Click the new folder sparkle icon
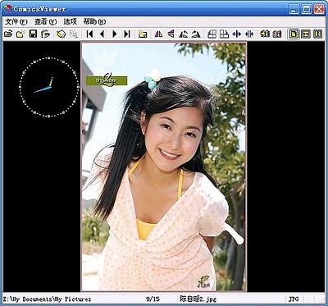Image resolution: width=328 pixels, height=306 pixels. pyautogui.click(x=143, y=34)
